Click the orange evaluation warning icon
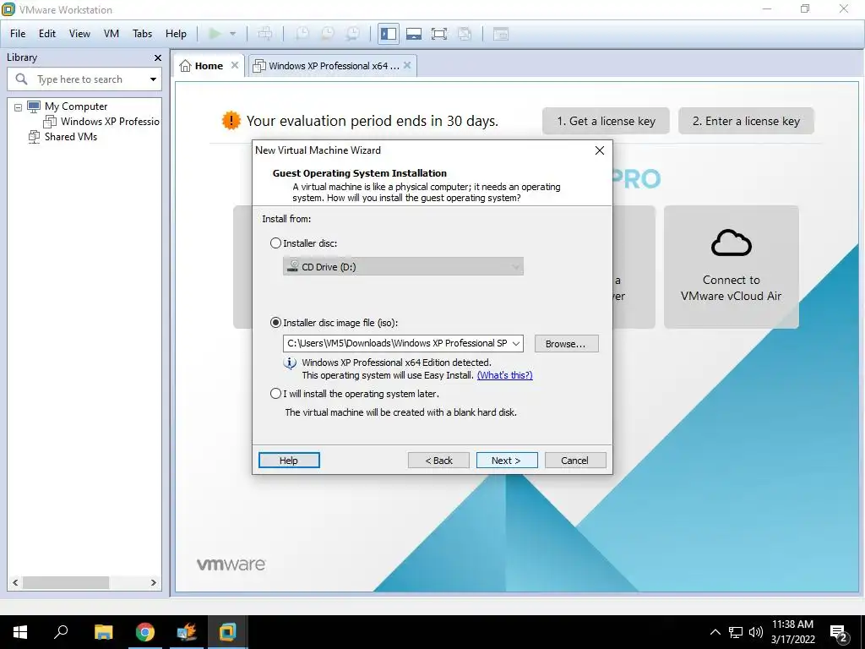This screenshot has height=649, width=865. (x=231, y=120)
